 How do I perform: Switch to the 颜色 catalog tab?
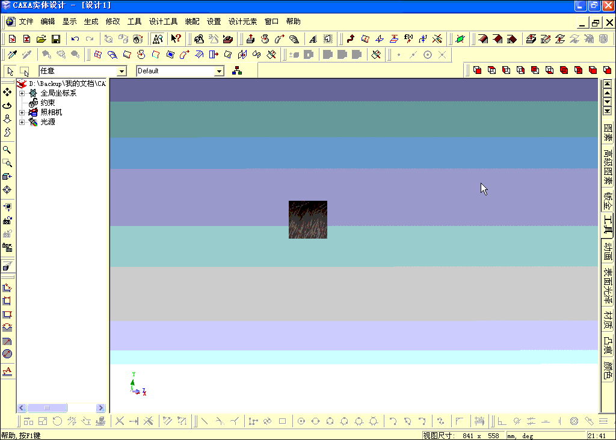[x=608, y=370]
